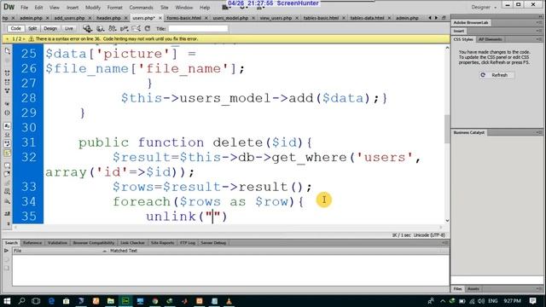
Task: Open Task View in the taskbar
Action: pyautogui.click(x=36, y=301)
